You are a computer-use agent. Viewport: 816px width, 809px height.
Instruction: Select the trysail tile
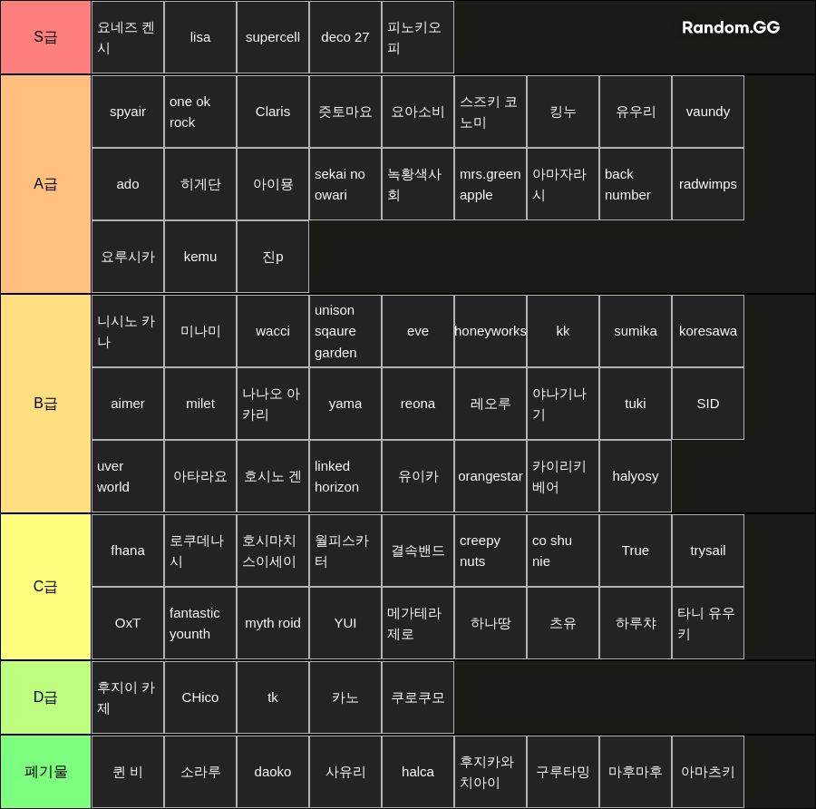coord(708,551)
